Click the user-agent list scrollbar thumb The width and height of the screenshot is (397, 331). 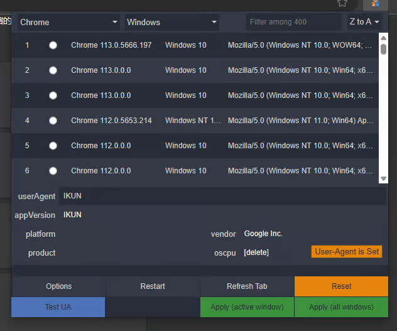pos(383,49)
